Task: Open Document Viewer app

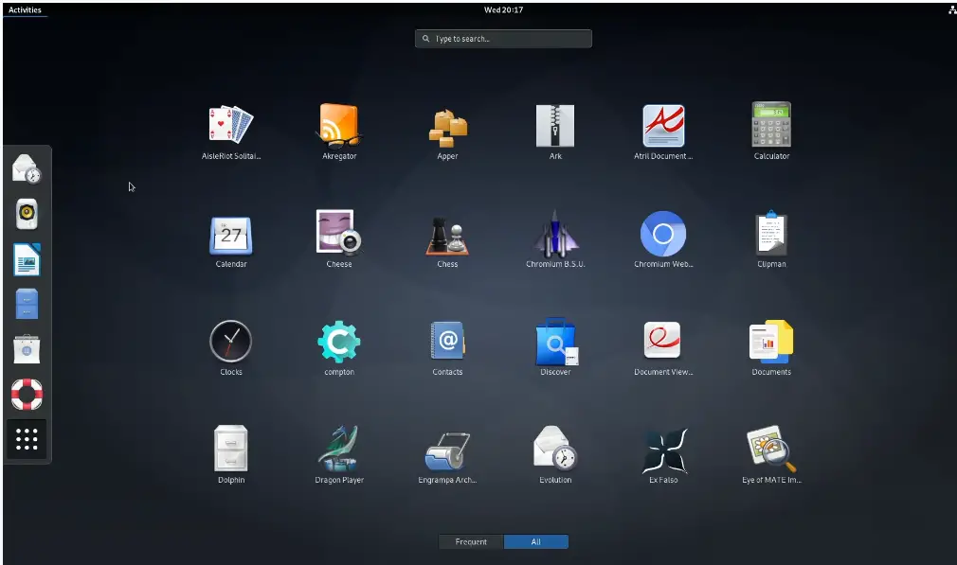Action: [x=663, y=340]
